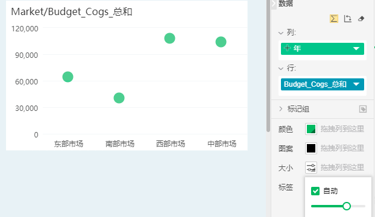The width and height of the screenshot is (375, 217).
Task: Click the black pattern swatch
Action: [311, 148]
